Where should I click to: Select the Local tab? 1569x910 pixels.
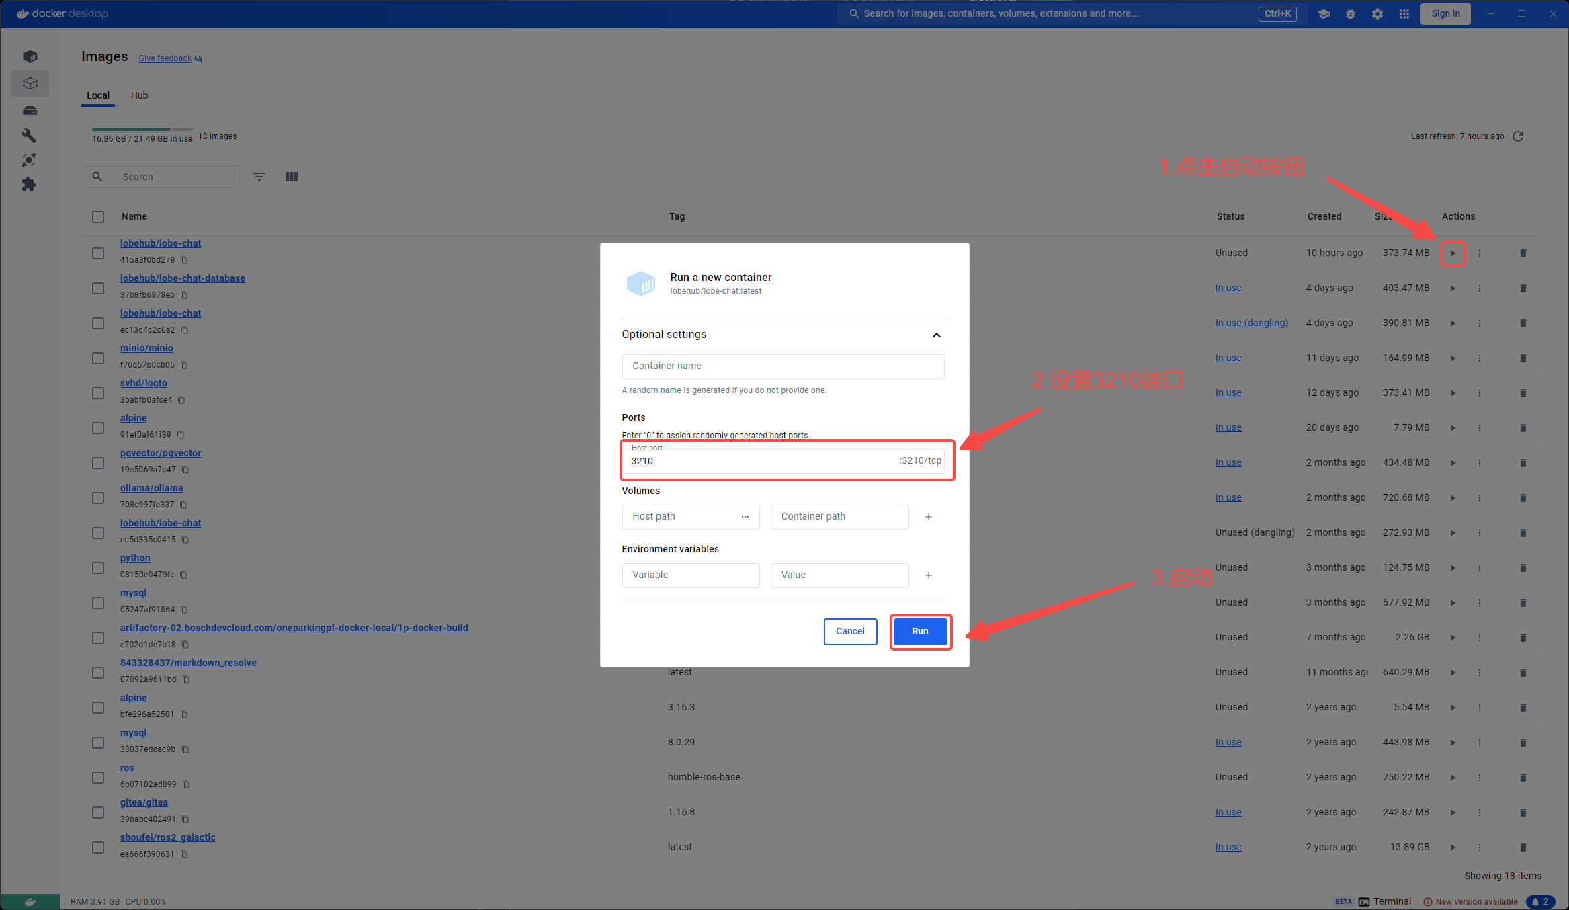pyautogui.click(x=98, y=95)
